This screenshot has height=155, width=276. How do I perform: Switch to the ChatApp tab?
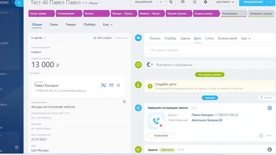pos(89,25)
